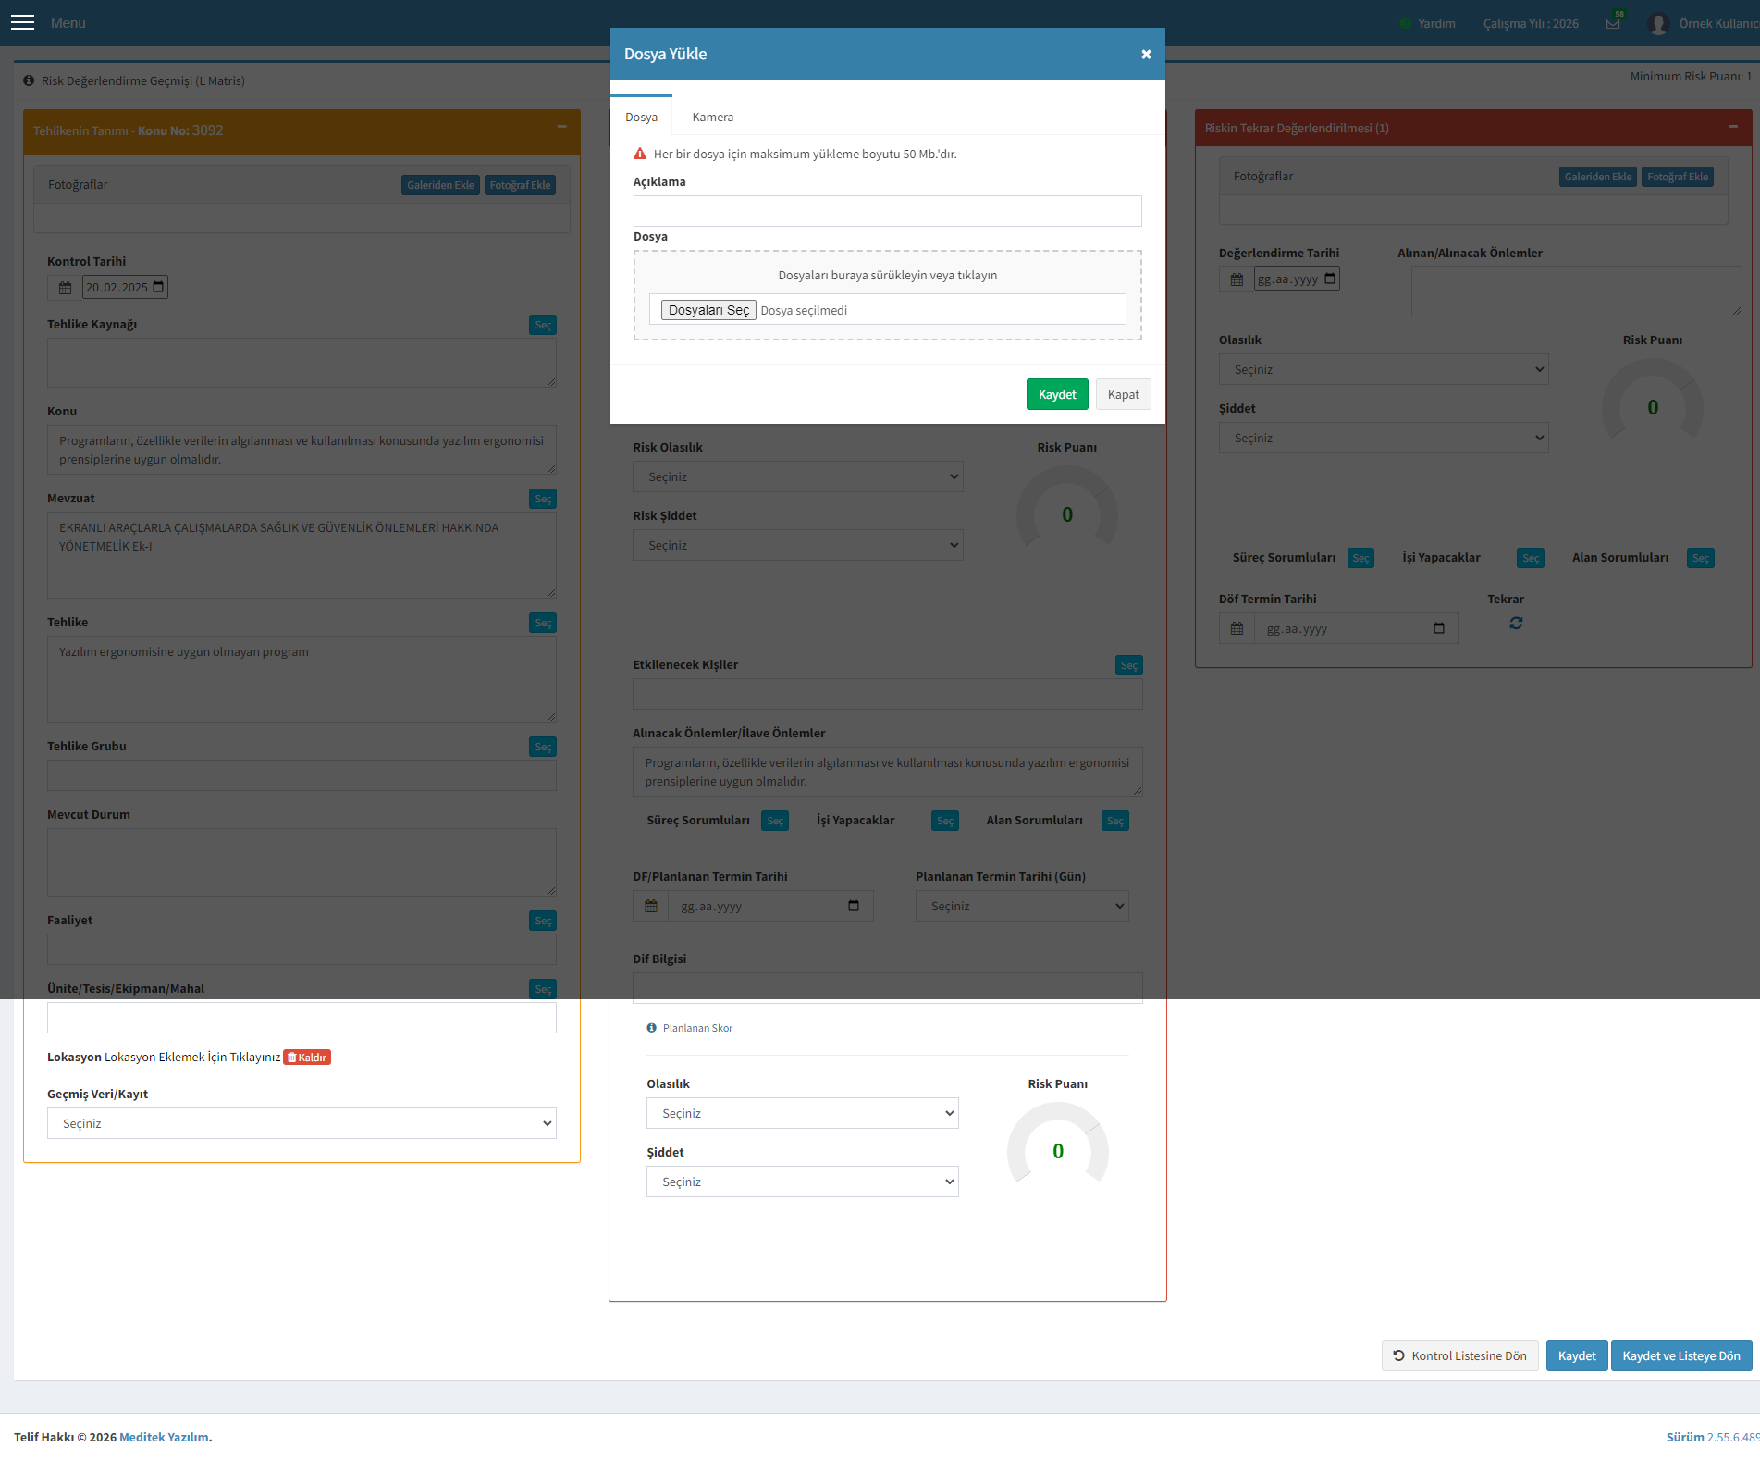Click the Kaldır location remove button

click(x=307, y=1058)
